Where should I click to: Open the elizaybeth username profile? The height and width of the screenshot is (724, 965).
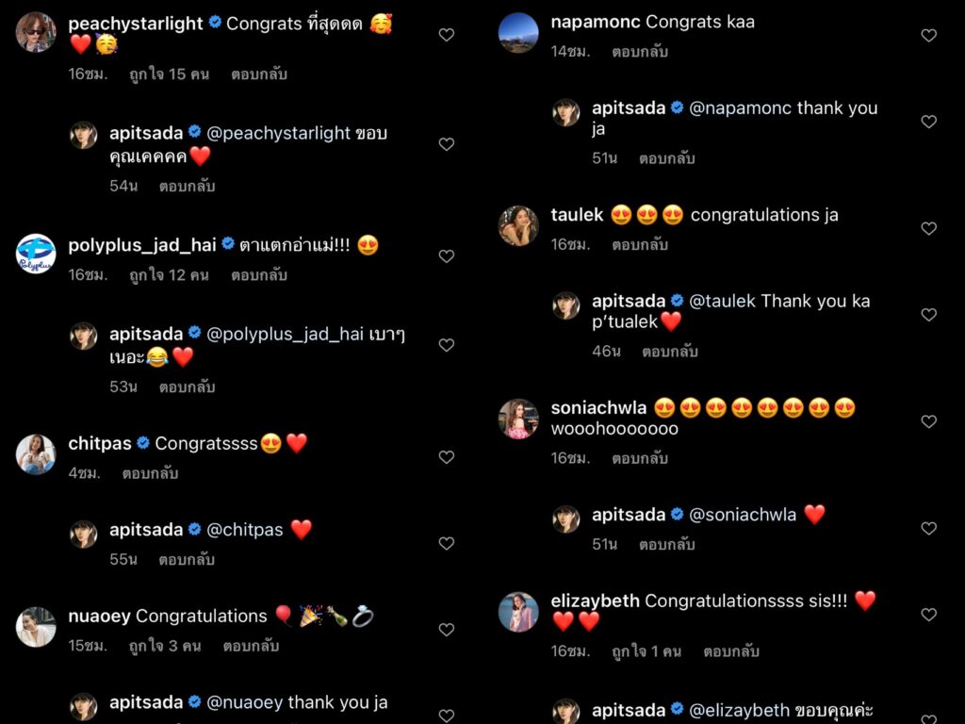click(x=596, y=601)
